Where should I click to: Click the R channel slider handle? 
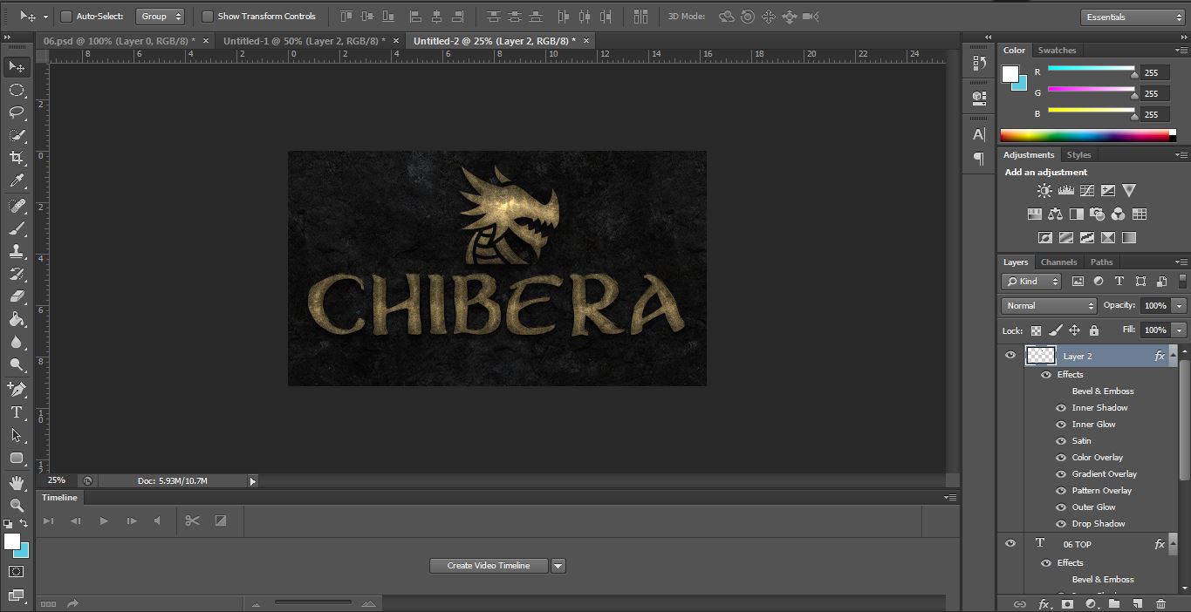tap(1134, 75)
